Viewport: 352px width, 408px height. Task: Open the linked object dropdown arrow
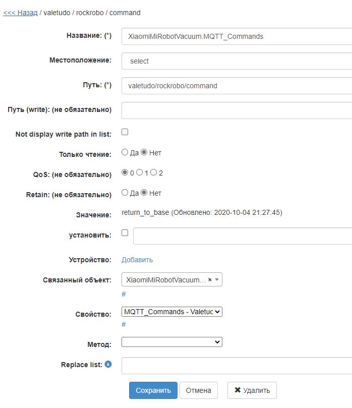pyautogui.click(x=217, y=279)
